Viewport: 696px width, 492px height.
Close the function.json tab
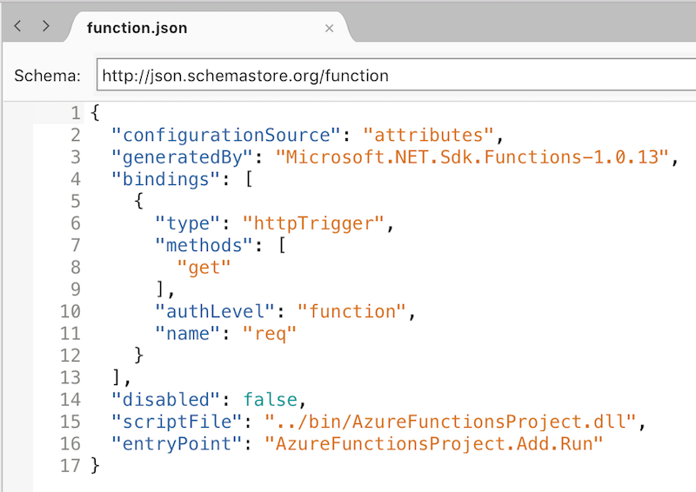[329, 29]
